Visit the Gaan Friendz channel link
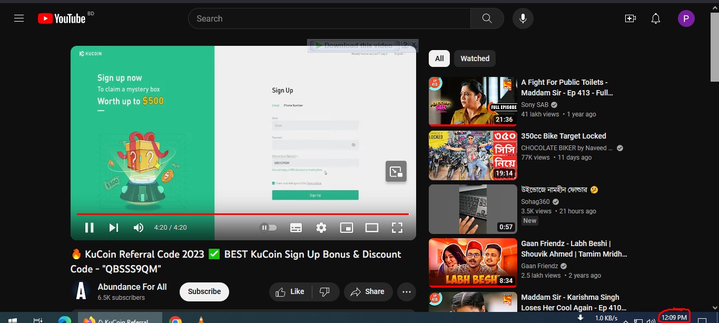719x323 pixels. point(539,266)
